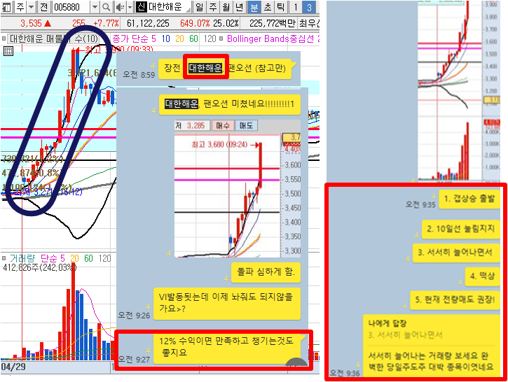508x382 pixels.
Task: Select the highlighted minute '분' period
Action: (254, 7)
